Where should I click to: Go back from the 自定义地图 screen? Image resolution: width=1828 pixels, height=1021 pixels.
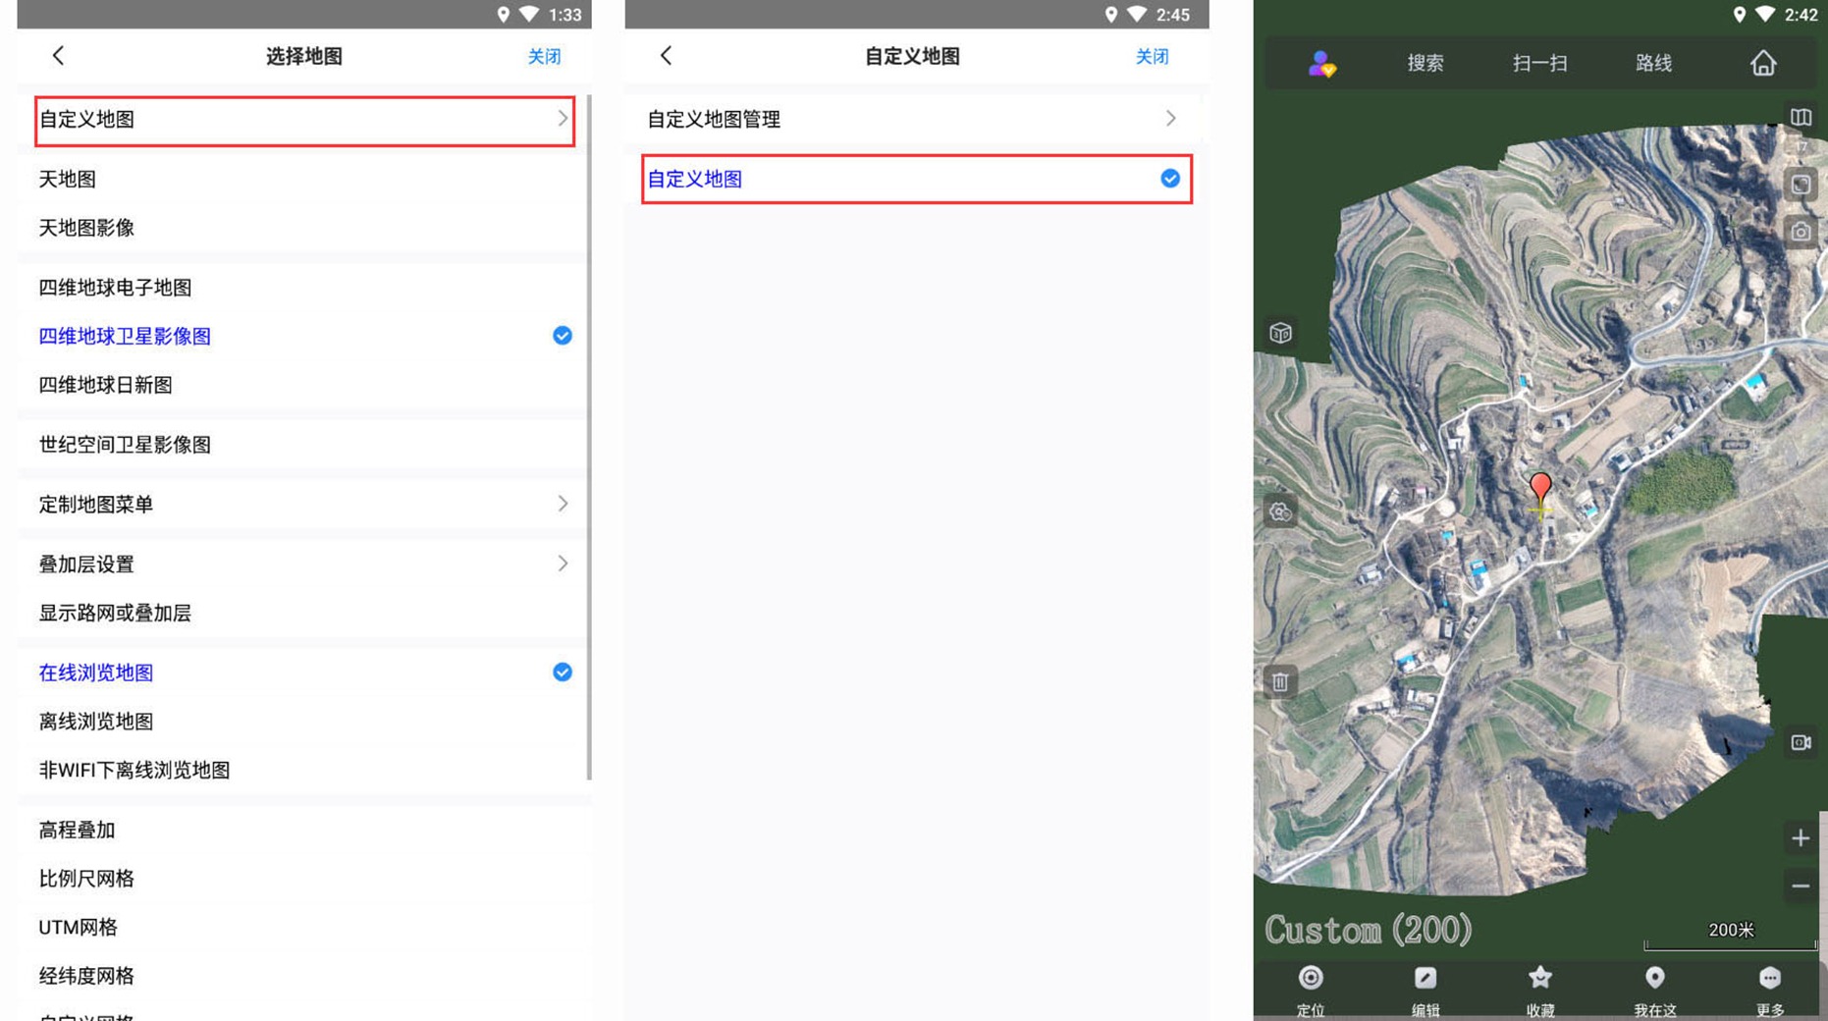[x=667, y=56]
